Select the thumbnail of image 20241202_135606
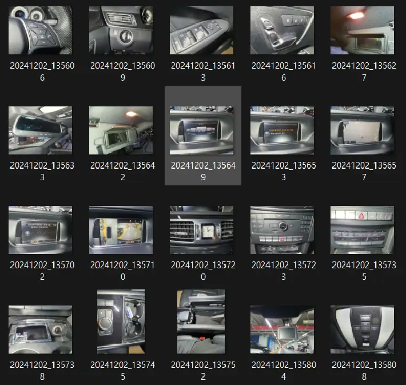 click(x=41, y=30)
